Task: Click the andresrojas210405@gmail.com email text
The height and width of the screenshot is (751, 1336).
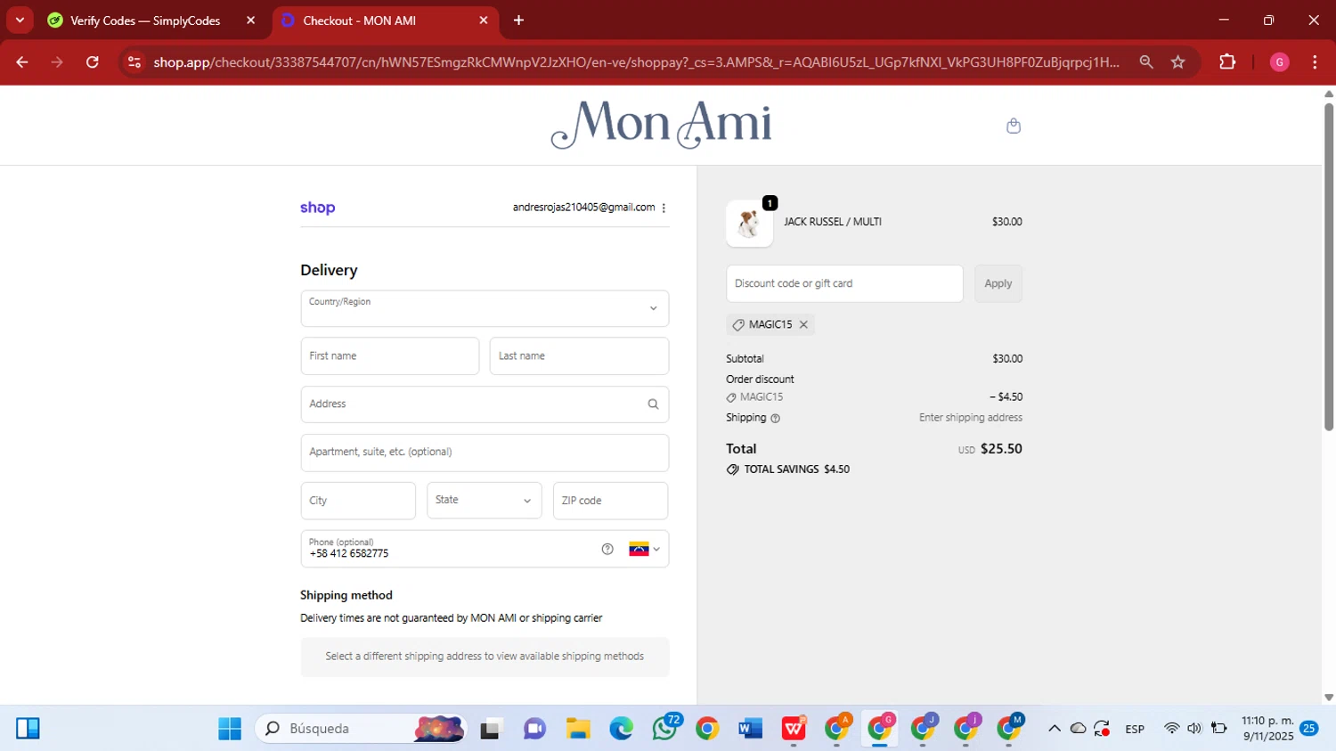Action: pyautogui.click(x=583, y=208)
